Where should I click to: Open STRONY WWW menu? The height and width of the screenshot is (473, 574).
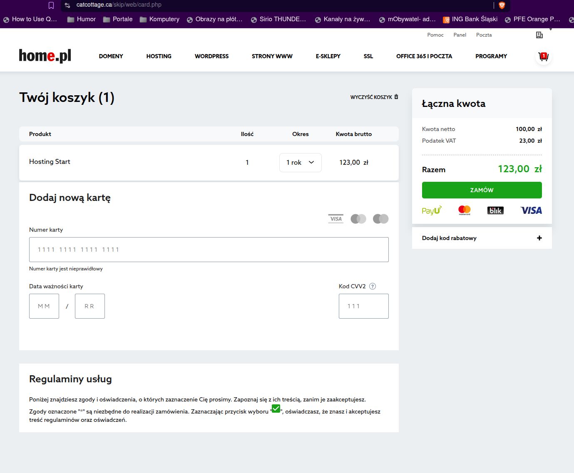[x=272, y=56]
